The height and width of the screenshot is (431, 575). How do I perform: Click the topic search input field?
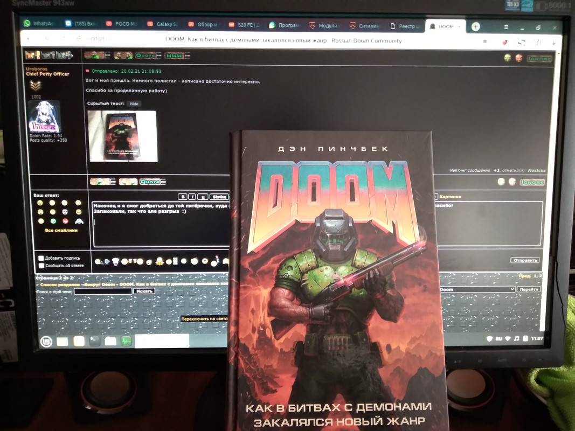click(103, 291)
